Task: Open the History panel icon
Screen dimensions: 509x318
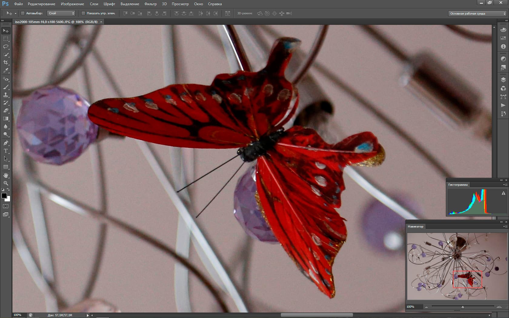Action: coord(503,114)
